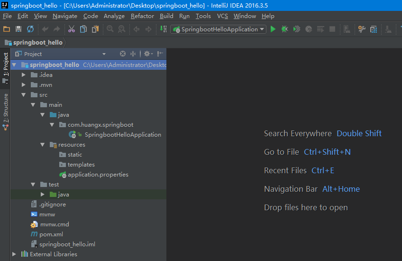
Task: Open Project panel gear settings
Action: point(148,54)
